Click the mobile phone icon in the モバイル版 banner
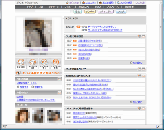The image size is (164, 130). coord(18,73)
